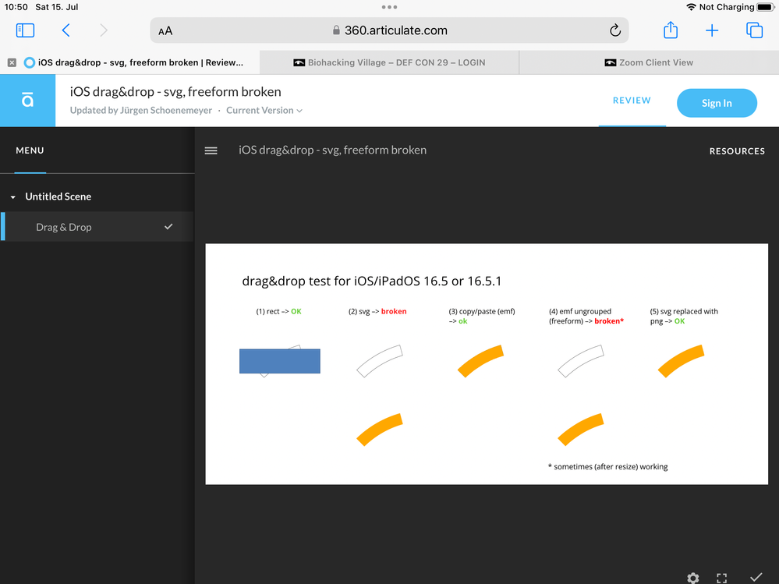Open player settings gear
The height and width of the screenshot is (584, 779).
693,578
